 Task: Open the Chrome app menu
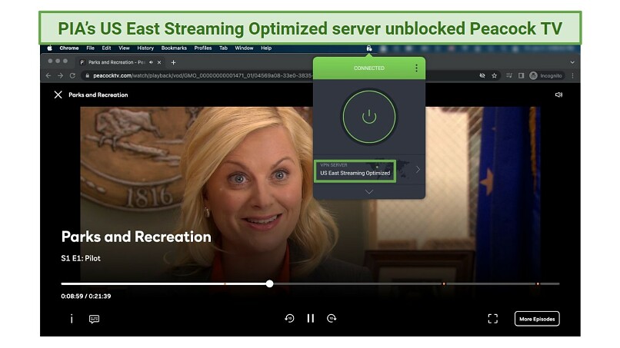pyautogui.click(x=69, y=48)
